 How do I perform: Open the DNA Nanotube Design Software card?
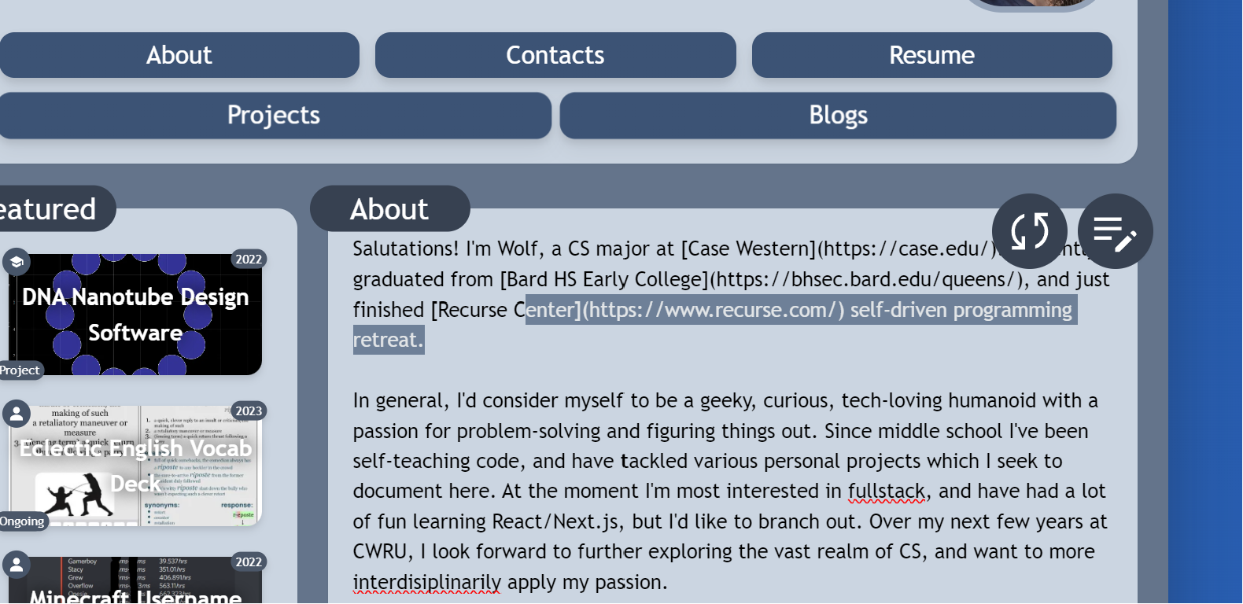click(x=135, y=315)
